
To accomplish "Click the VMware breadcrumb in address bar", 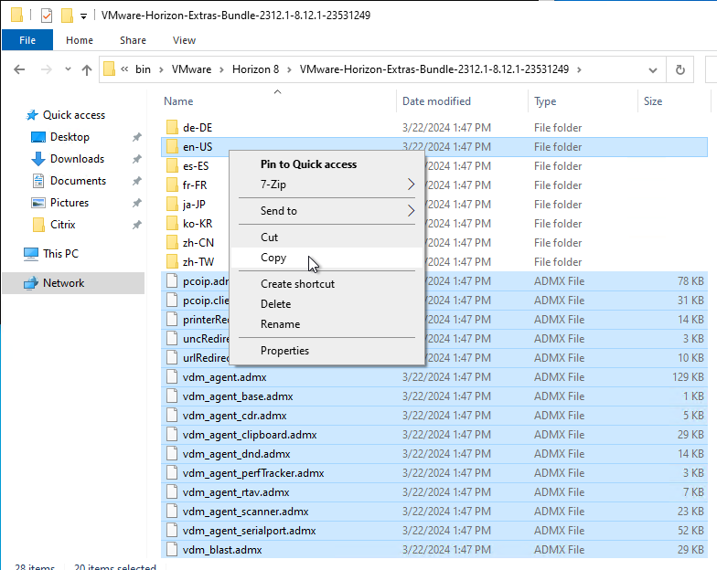I will pyautogui.click(x=192, y=69).
